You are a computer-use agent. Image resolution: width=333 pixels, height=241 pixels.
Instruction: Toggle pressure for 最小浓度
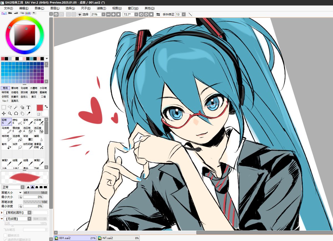click(20, 206)
